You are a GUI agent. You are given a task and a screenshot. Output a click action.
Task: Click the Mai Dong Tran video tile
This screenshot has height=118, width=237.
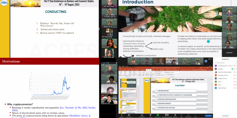point(109,33)
